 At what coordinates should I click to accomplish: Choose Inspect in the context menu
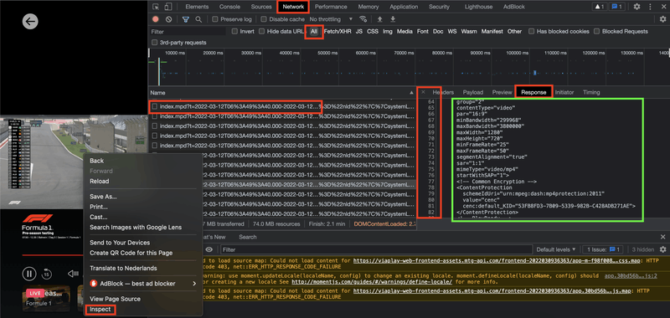tap(100, 309)
